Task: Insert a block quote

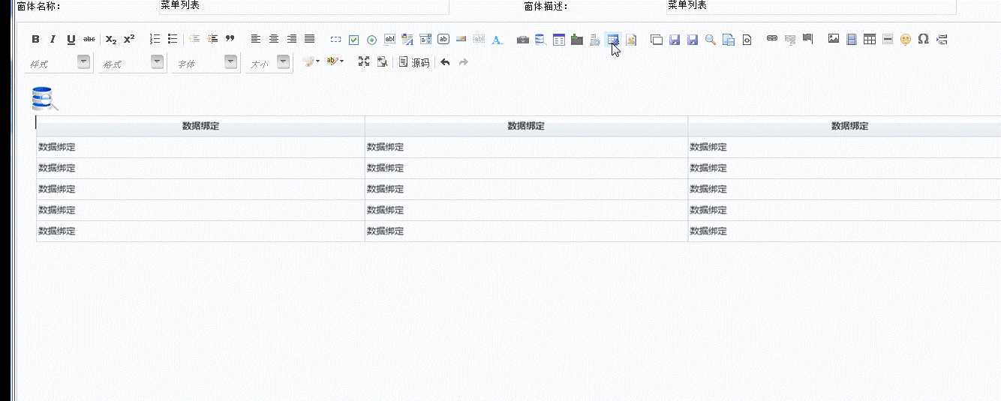Action: click(230, 39)
